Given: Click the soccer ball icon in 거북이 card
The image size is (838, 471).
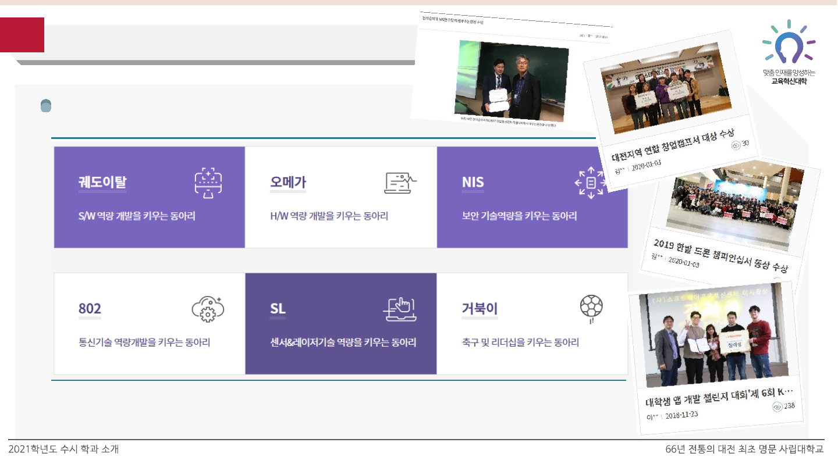Looking at the screenshot, I should click(x=591, y=307).
